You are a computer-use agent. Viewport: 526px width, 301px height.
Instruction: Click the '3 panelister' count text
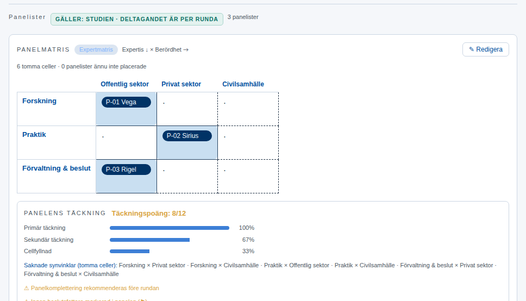(x=243, y=17)
